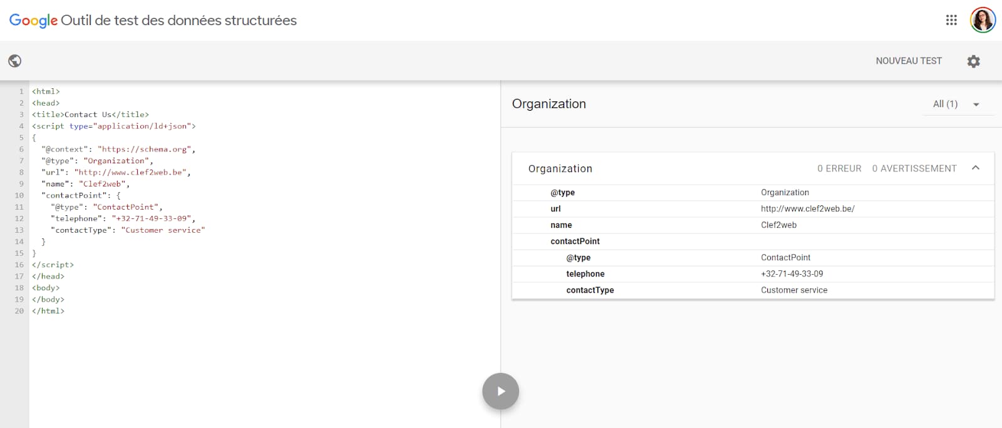This screenshot has width=1002, height=428.
Task: Click the telephone row in results
Action: coord(753,274)
